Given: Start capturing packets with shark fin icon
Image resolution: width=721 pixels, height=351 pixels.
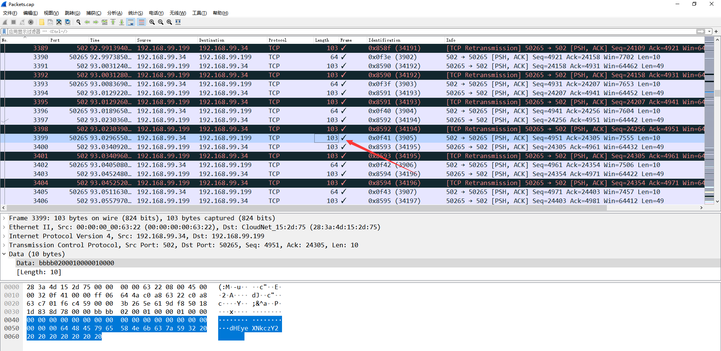Looking at the screenshot, I should tap(5, 22).
